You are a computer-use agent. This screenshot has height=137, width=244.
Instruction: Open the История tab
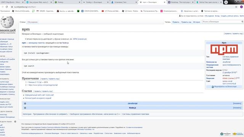pyautogui.click(x=197, y=22)
